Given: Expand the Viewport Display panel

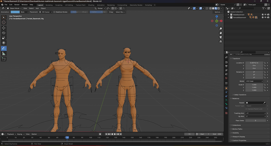Looking at the screenshot, I should pyautogui.click(x=238, y=137).
